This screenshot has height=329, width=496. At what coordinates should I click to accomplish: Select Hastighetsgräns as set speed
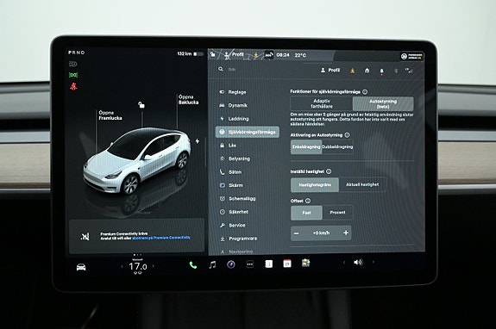coord(315,184)
